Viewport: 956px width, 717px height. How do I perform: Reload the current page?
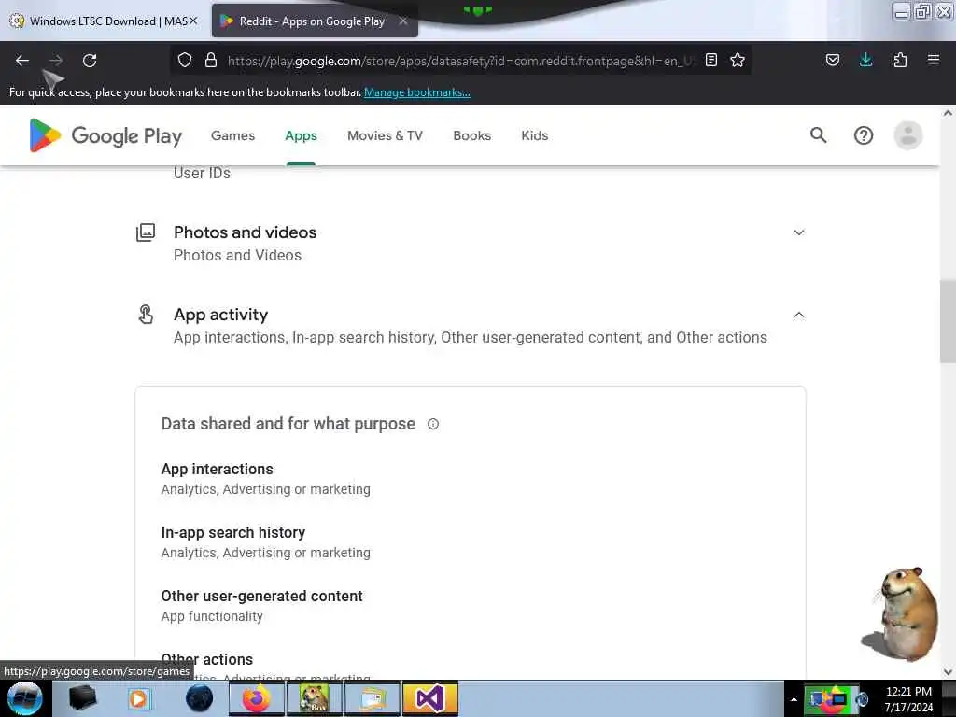point(90,61)
